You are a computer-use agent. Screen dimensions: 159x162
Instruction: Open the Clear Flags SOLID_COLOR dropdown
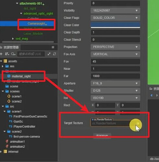click(115, 18)
